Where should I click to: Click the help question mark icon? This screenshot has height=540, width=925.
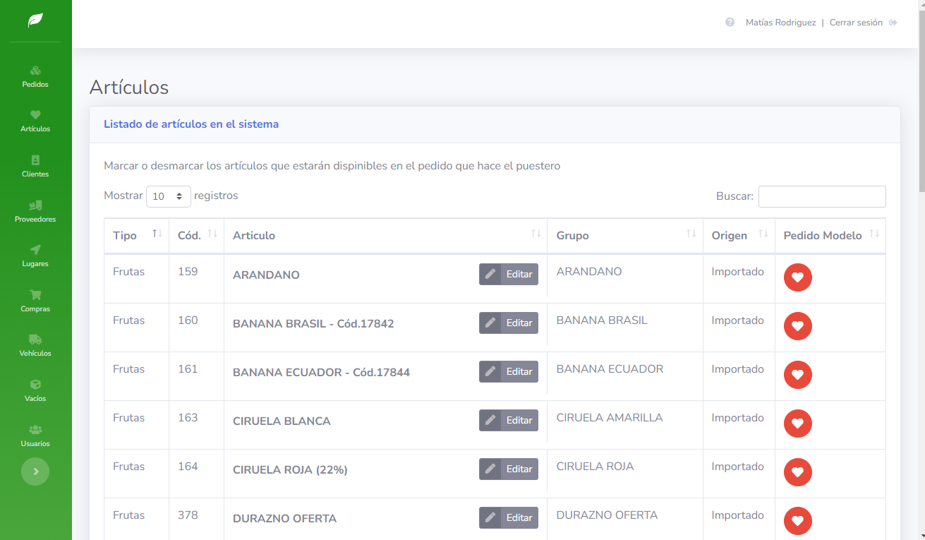[x=730, y=23]
